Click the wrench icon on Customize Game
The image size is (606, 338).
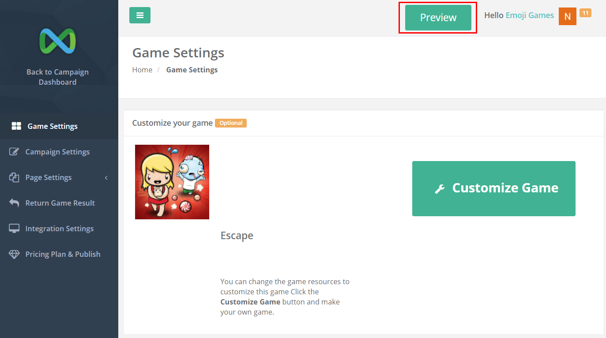pyautogui.click(x=440, y=189)
